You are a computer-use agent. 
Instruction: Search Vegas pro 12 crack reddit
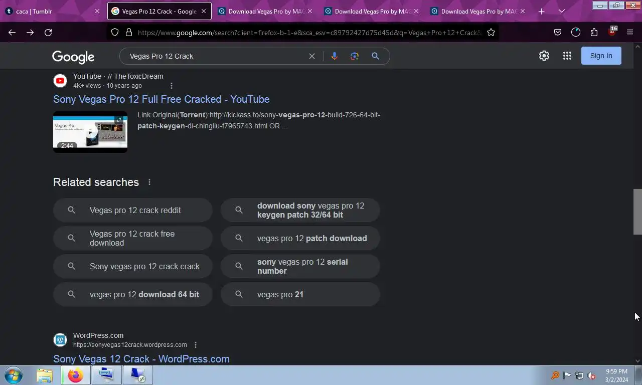[133, 210]
